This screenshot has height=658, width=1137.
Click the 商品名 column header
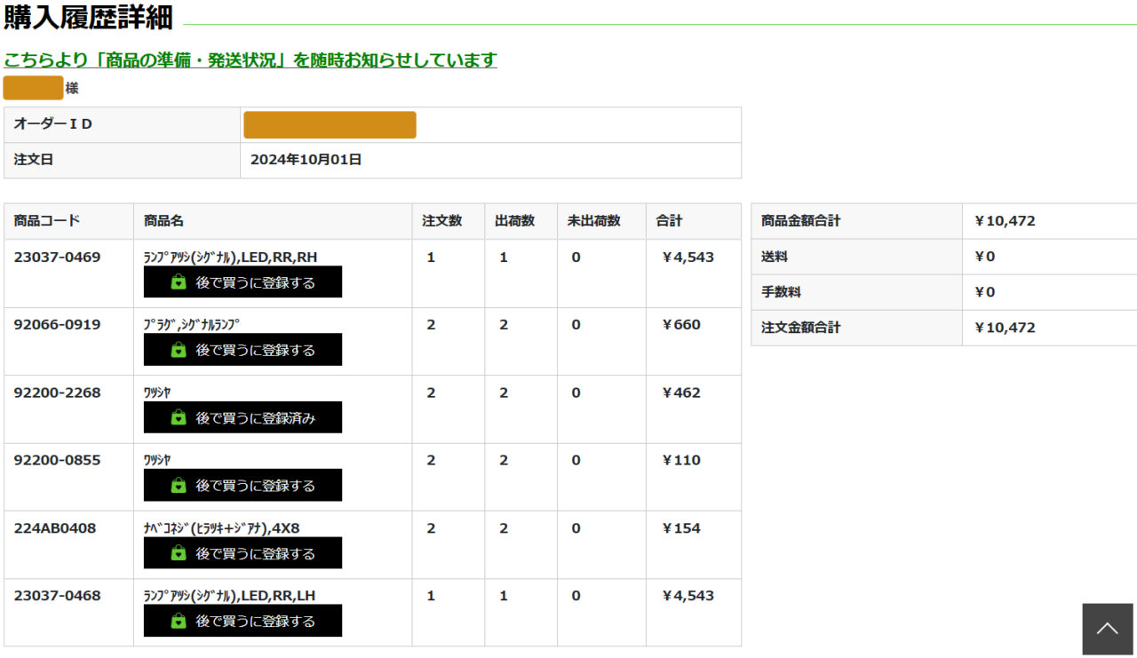[x=273, y=221]
